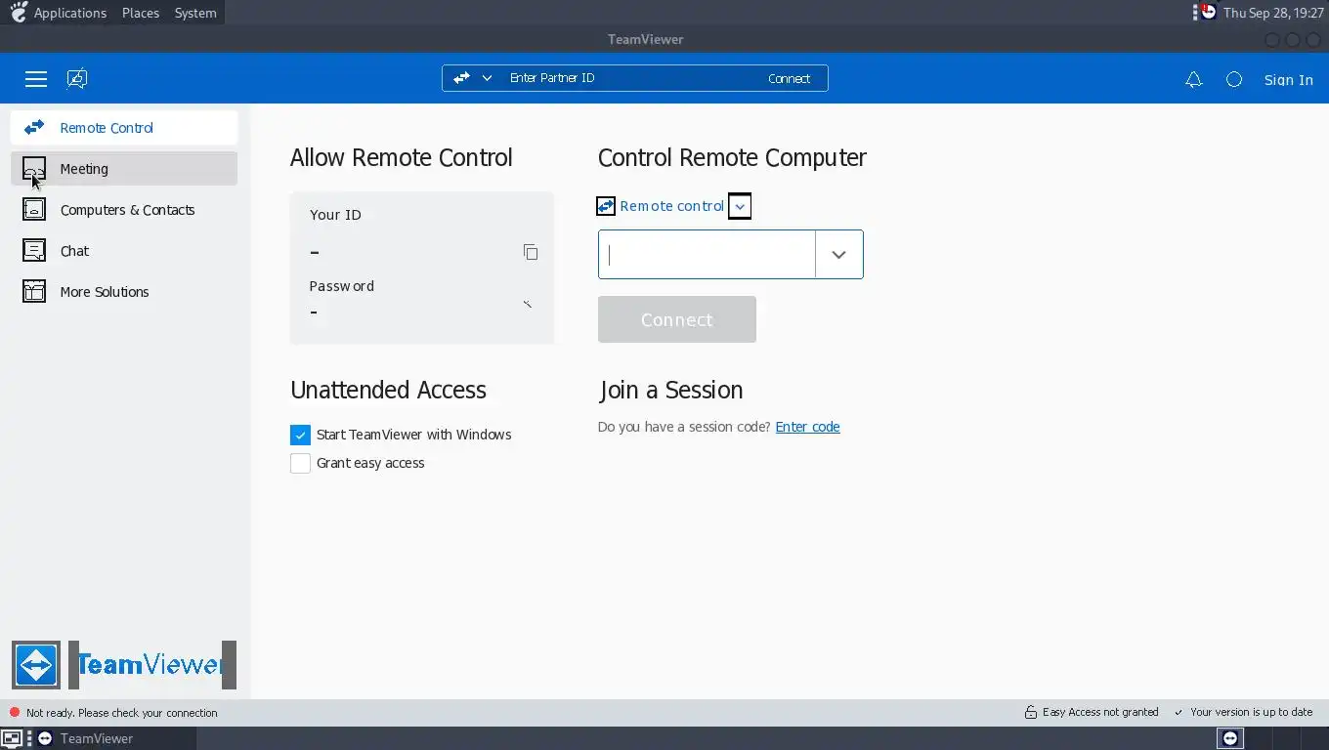The width and height of the screenshot is (1329, 750).
Task: Click Easy Access not granted status
Action: 1100,712
